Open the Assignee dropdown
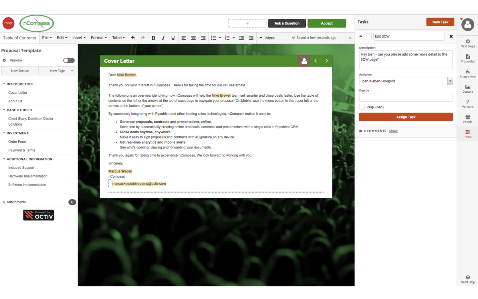This screenshot has height=299, width=478. point(450,81)
